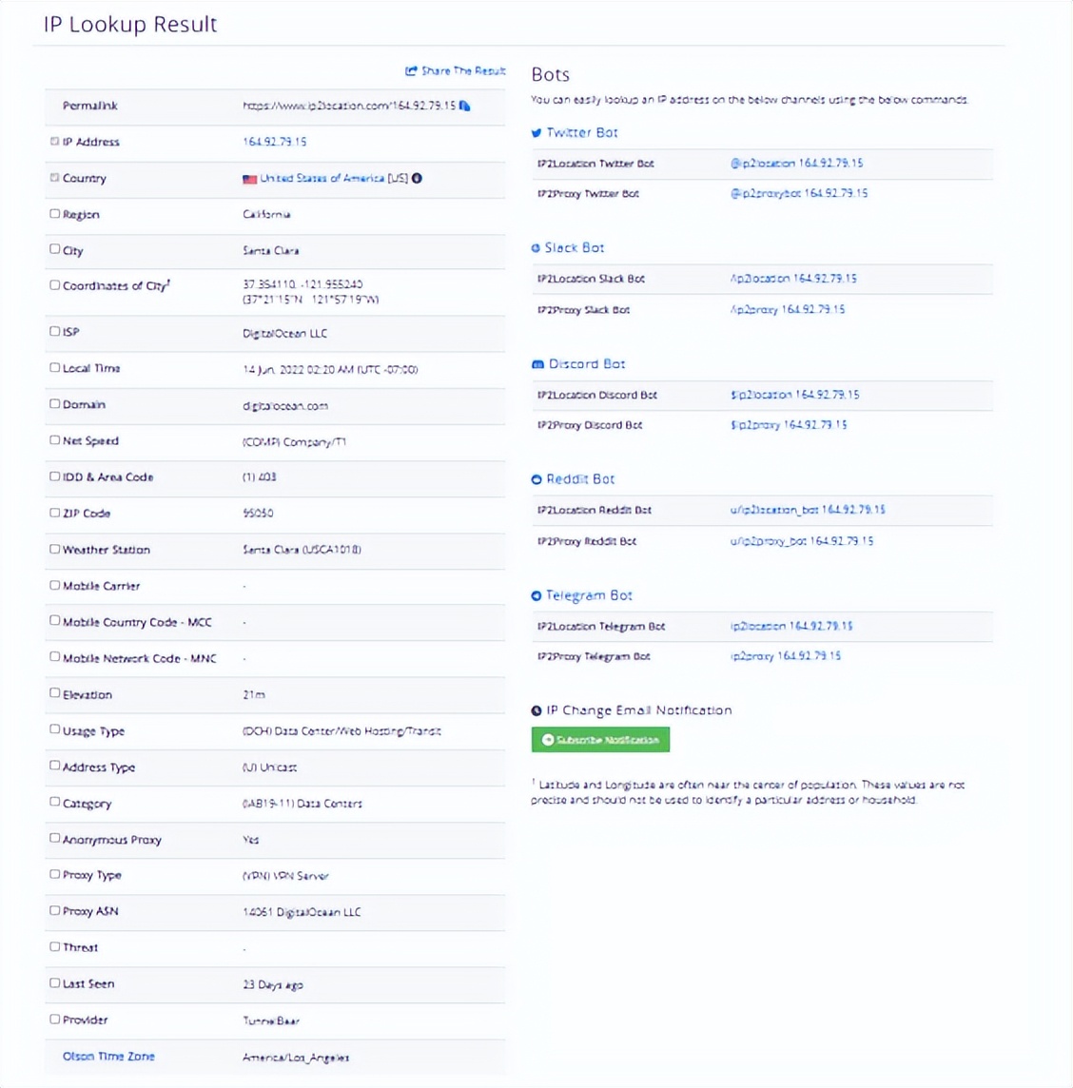The width and height of the screenshot is (1073, 1088).
Task: Click the United States flag icon
Action: click(249, 179)
